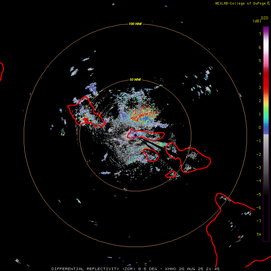
Task: Click the 6 value on color scale
Action: coord(260,47)
